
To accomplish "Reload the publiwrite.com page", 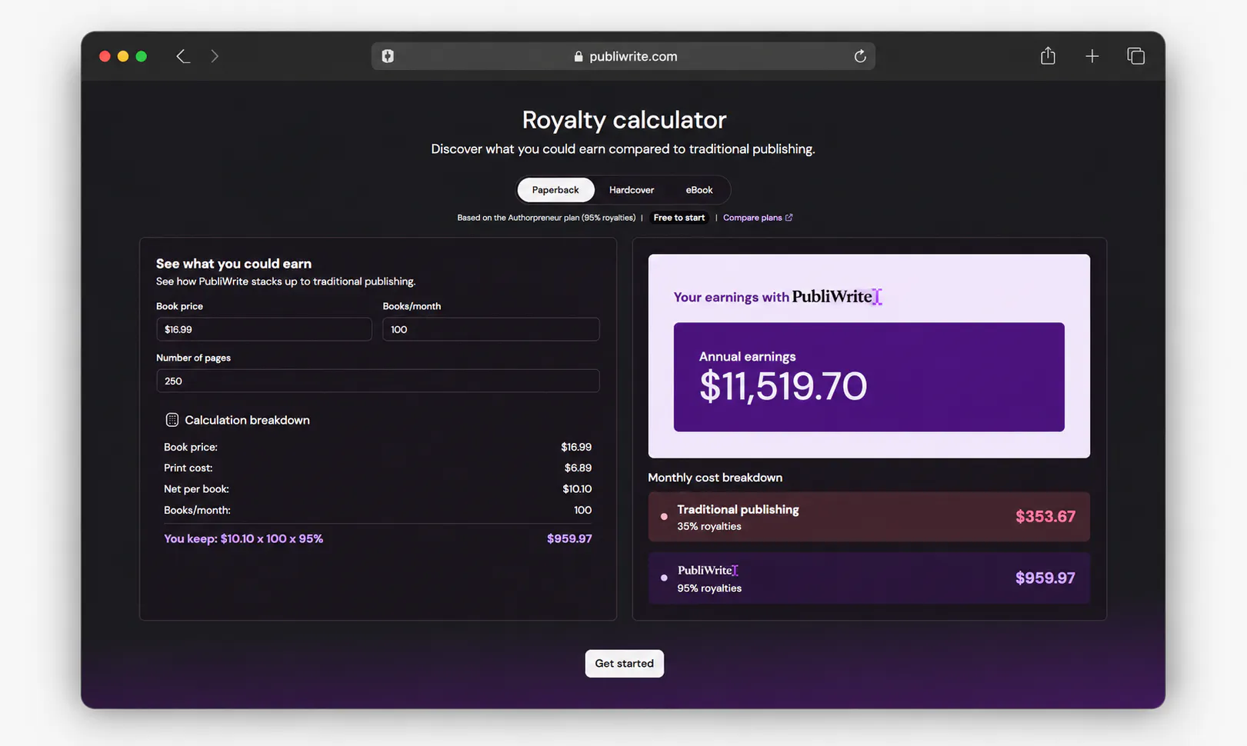I will click(860, 56).
